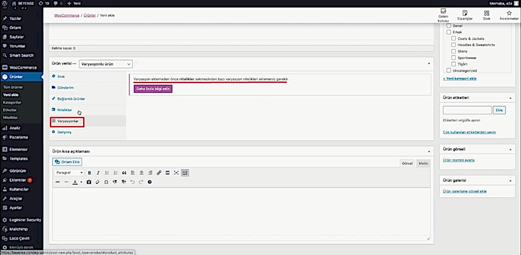Collapse the Ürün etiketleri panel
Viewport: 521px width, 255px height.
click(x=510, y=98)
